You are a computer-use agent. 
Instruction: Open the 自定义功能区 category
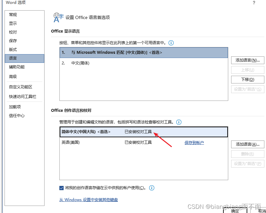coord(25,87)
